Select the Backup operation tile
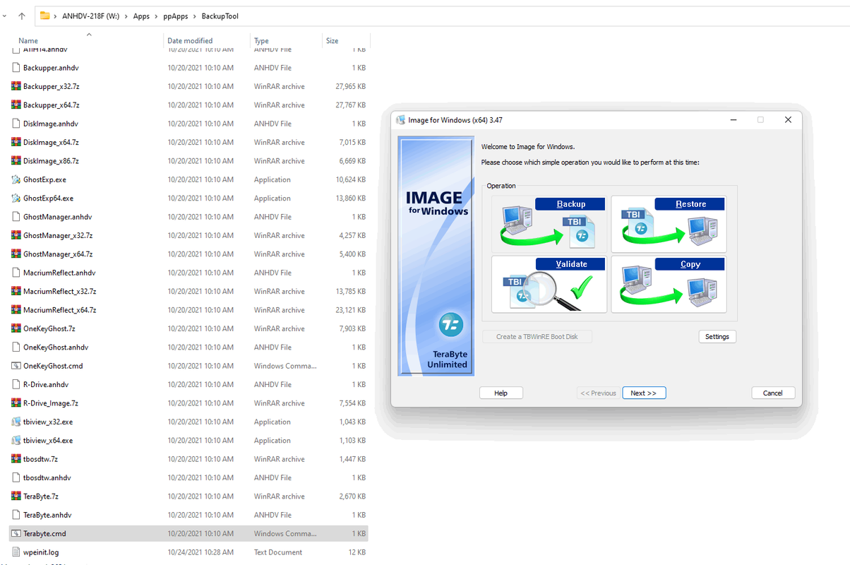 (549, 224)
